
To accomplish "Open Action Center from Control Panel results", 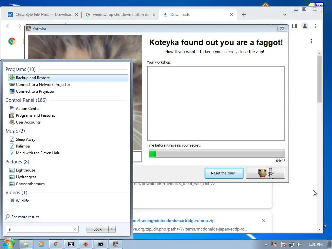I will (28, 108).
